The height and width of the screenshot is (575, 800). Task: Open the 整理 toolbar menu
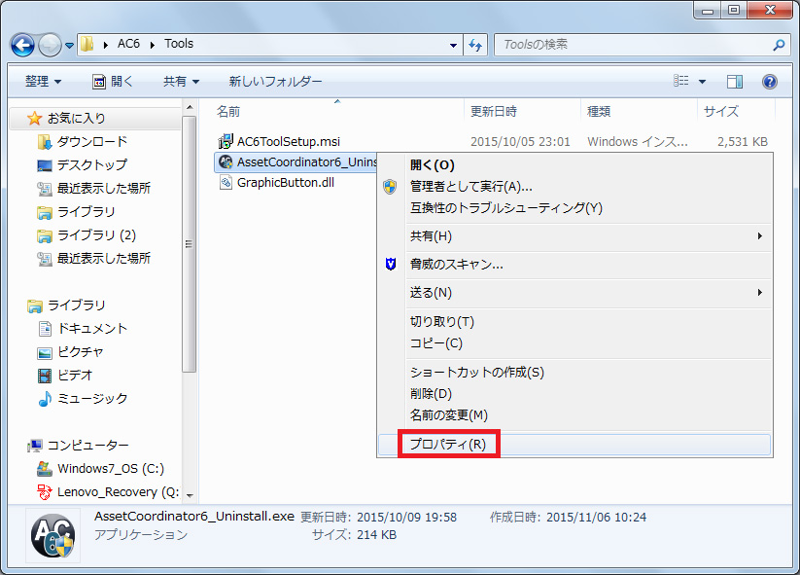(44, 81)
